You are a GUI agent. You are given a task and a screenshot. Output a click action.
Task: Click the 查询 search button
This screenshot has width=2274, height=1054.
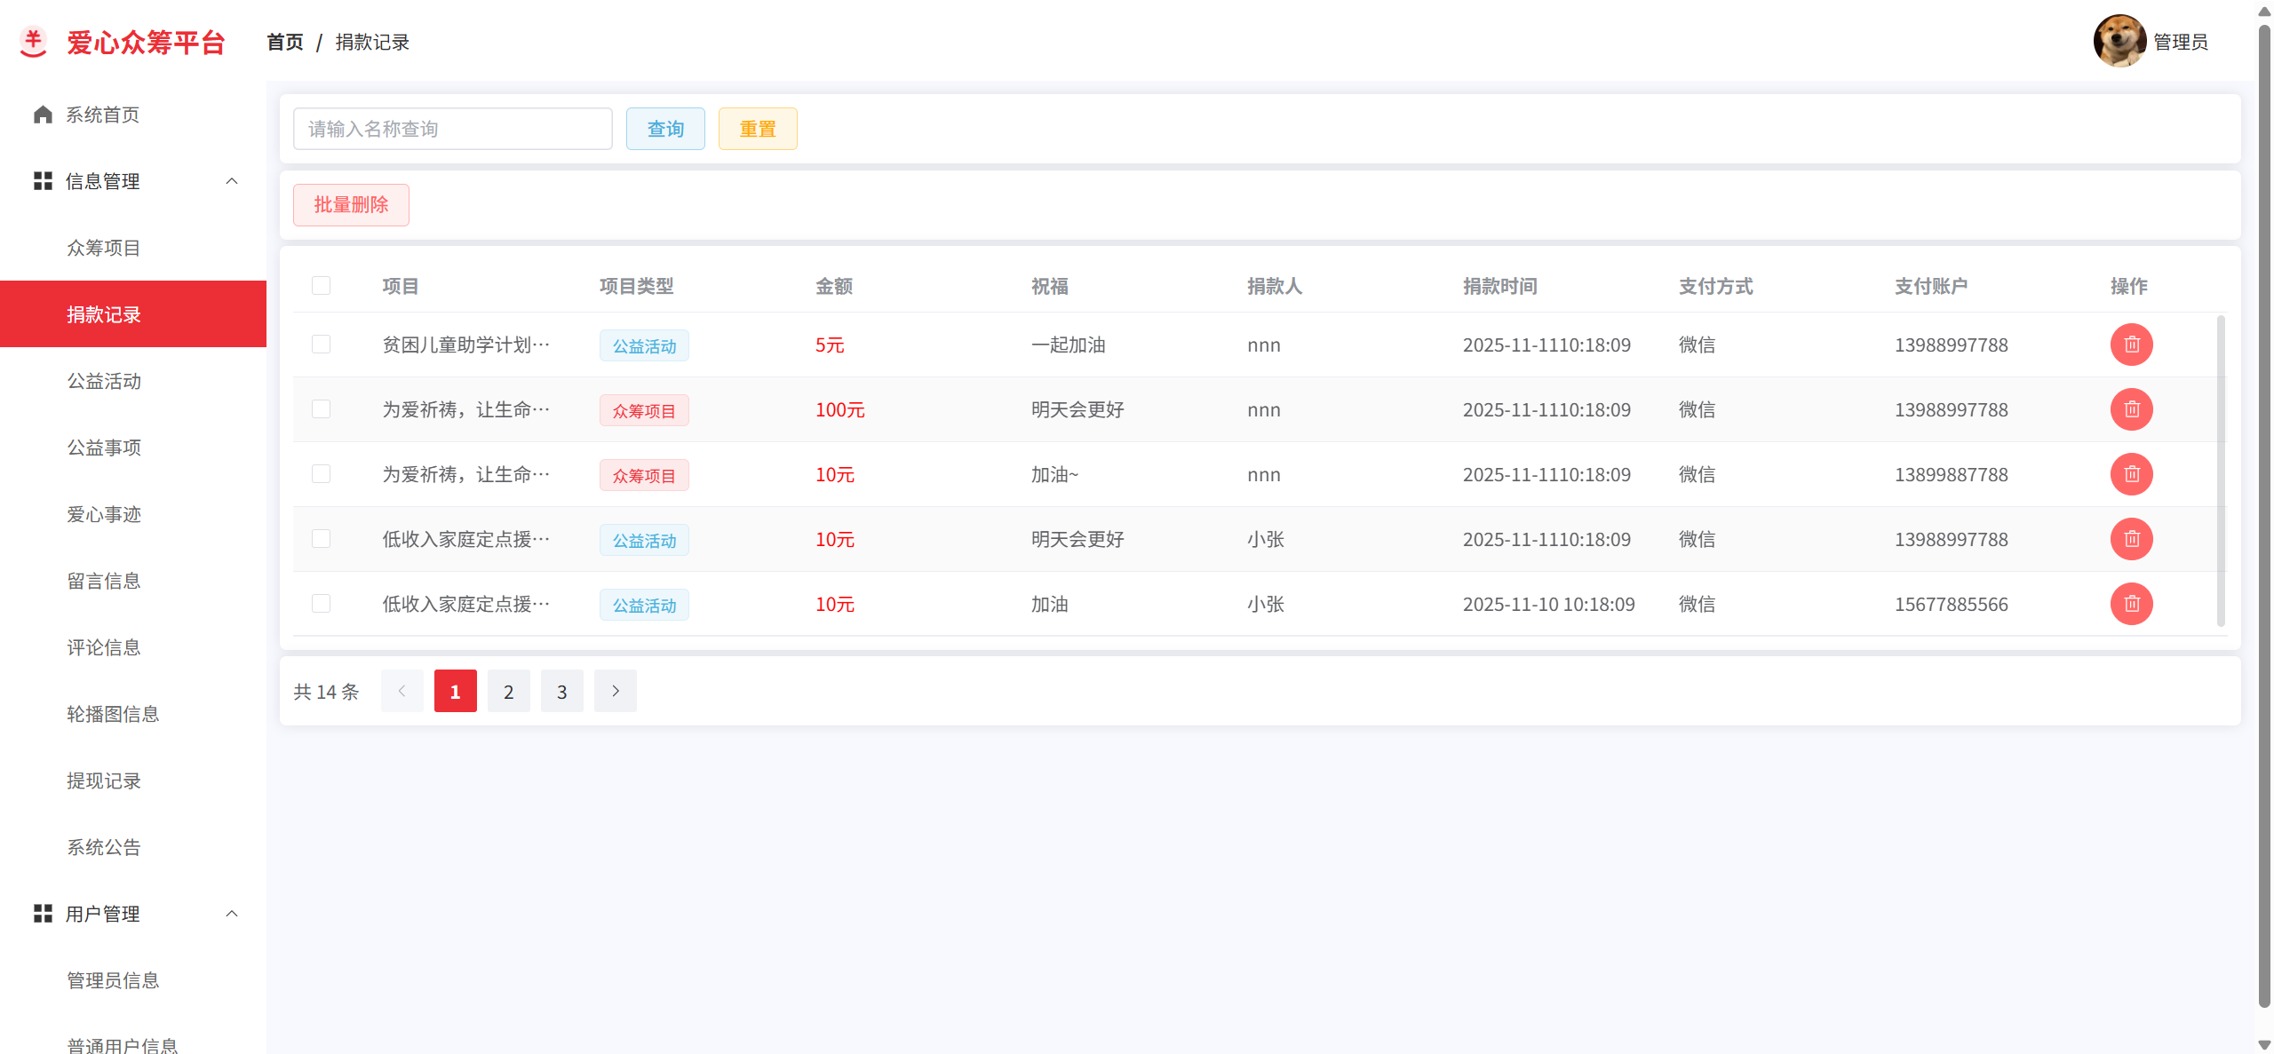tap(665, 129)
